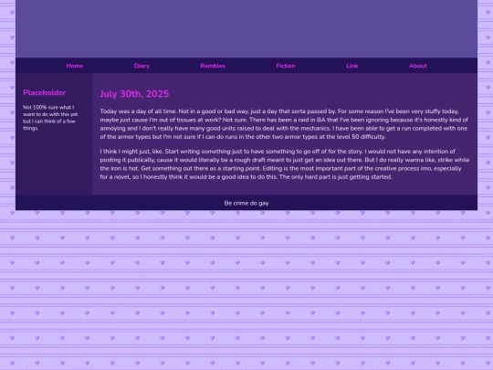Click the paragraph starting 'I think I might just'
Image resolution: width=493 pixels, height=370 pixels.
[285, 164]
